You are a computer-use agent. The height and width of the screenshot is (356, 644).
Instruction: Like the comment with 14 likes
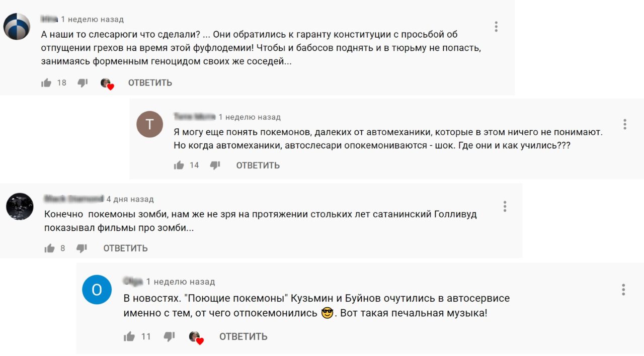coord(179,165)
